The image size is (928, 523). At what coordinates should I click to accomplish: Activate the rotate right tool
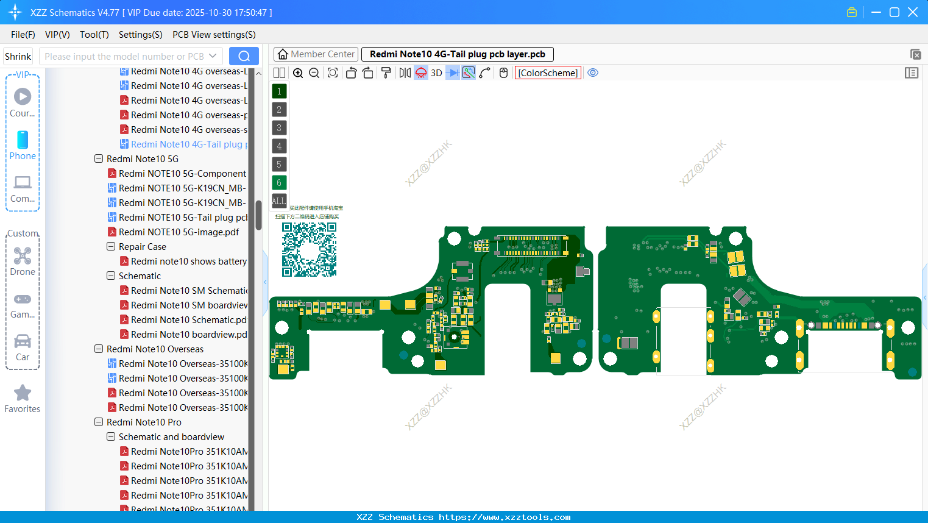point(368,73)
